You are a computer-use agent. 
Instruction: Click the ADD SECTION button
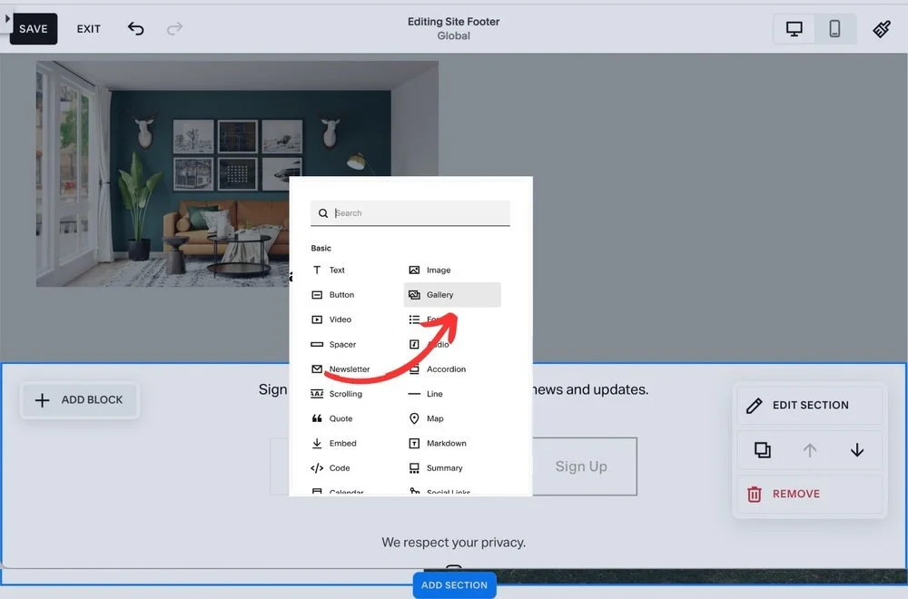coord(454,585)
